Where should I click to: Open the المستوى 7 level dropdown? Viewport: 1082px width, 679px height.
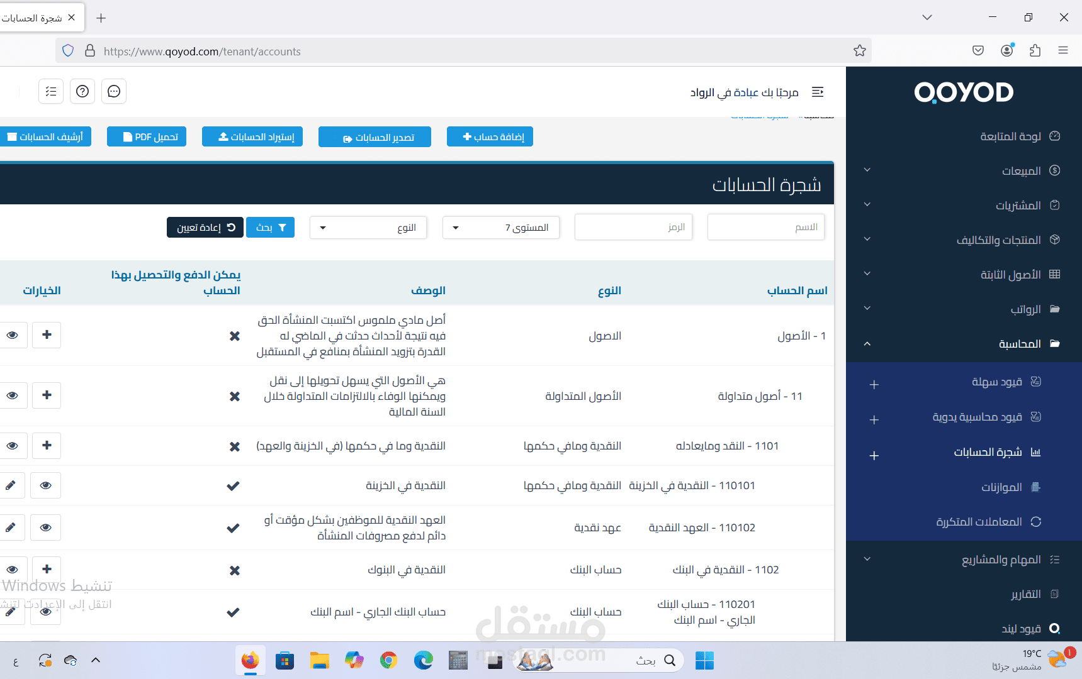tap(500, 228)
